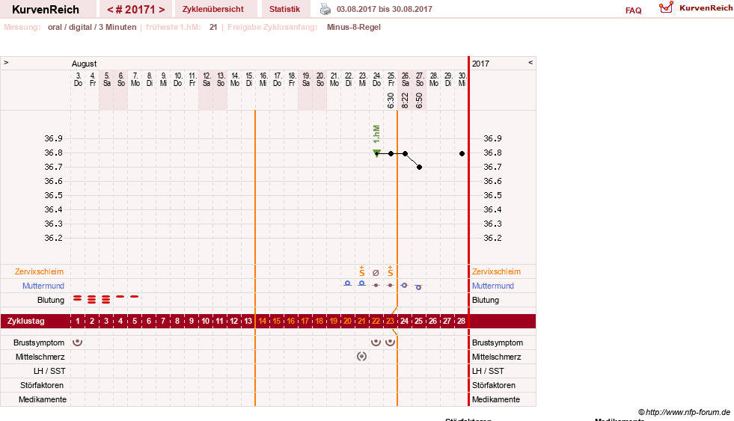Click the 'Minus-8-Regel' value
Screen dimensions: 734x421
pos(354,27)
